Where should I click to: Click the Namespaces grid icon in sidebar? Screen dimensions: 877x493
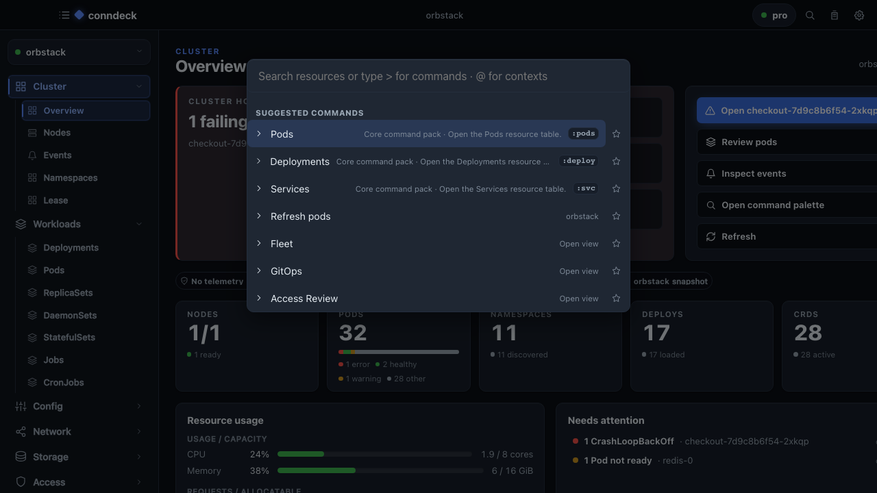coord(32,178)
